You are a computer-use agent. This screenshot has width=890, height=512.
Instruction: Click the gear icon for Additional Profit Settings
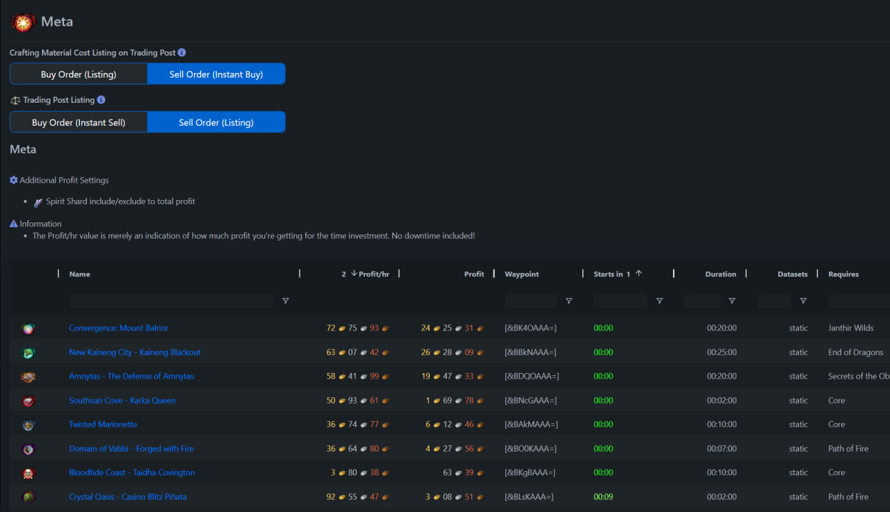click(x=14, y=180)
